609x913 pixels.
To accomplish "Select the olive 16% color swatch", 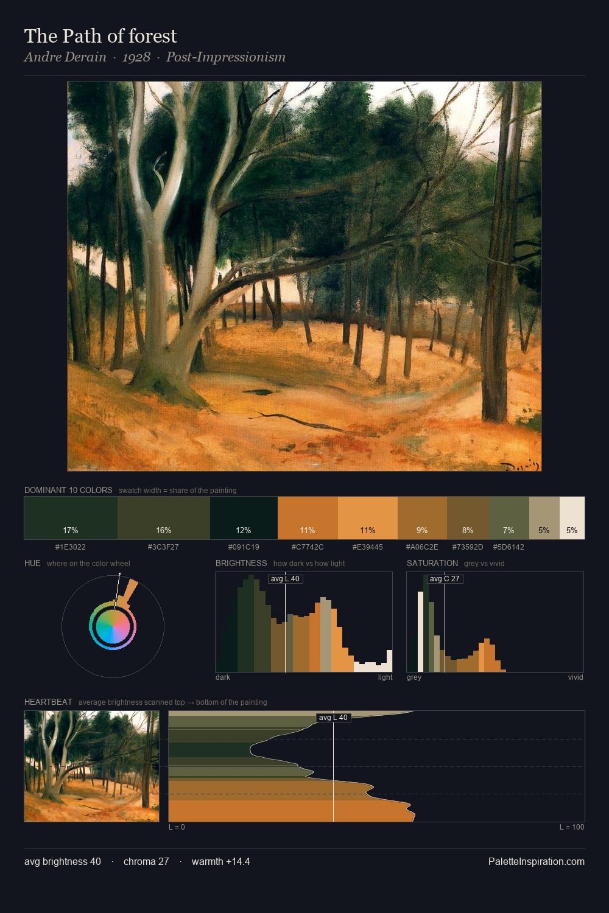I will click(164, 518).
